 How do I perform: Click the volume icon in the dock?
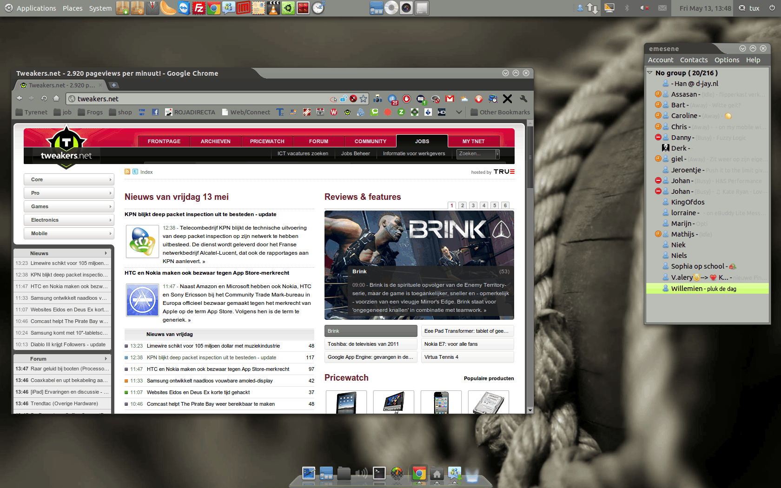coord(361,474)
